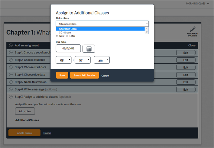214x148 pixels.
Task: Click Cancel link in the dialog
Action: [x=105, y=76]
